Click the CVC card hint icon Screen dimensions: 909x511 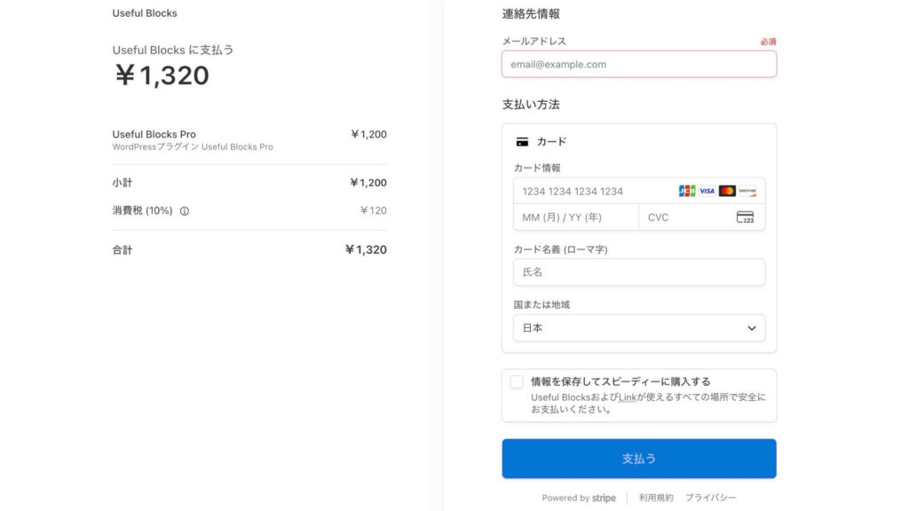745,217
